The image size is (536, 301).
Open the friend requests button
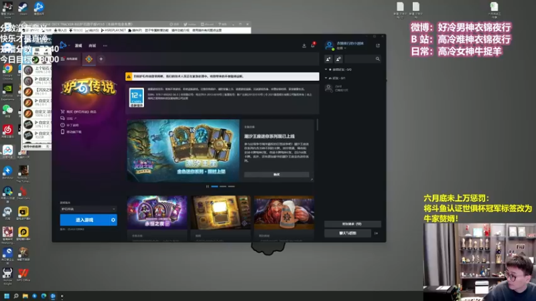point(352,224)
